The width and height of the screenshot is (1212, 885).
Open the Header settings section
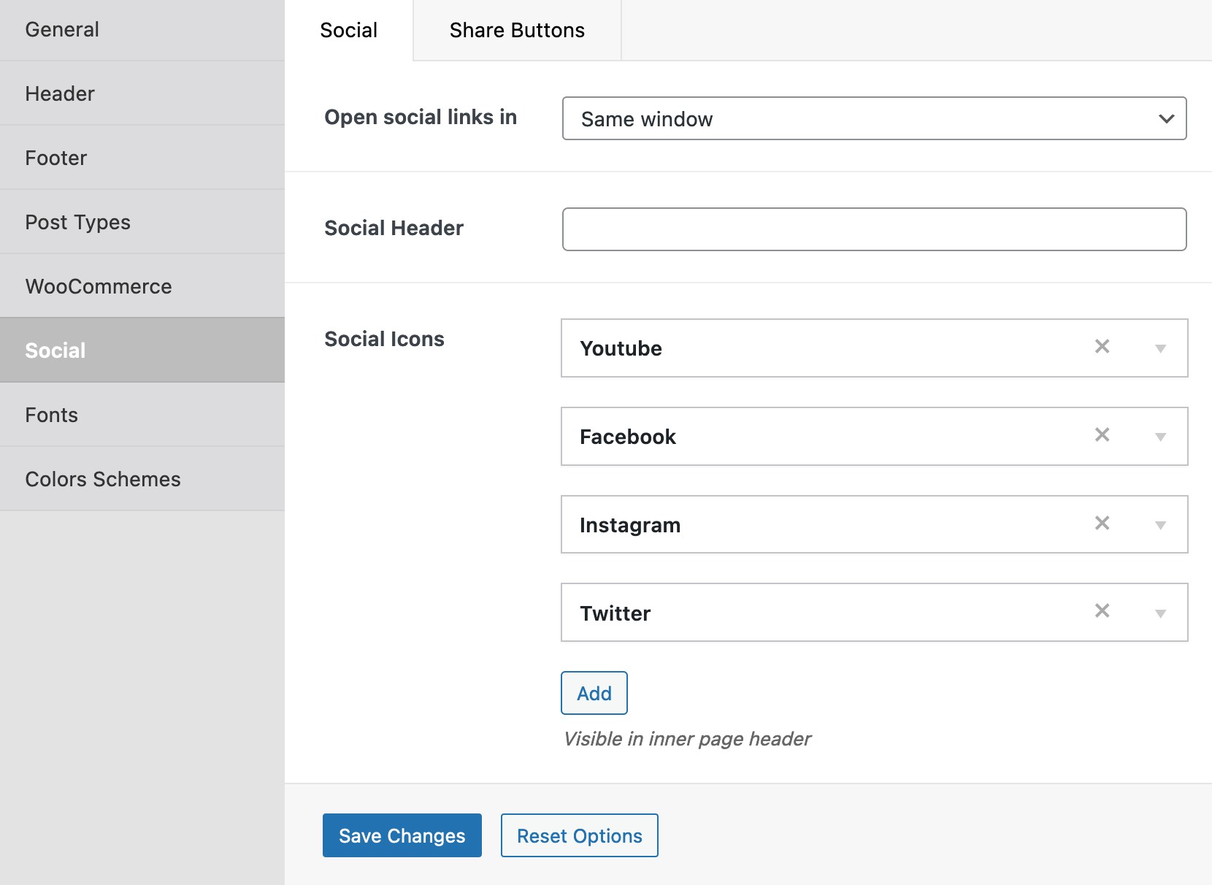pyautogui.click(x=142, y=93)
